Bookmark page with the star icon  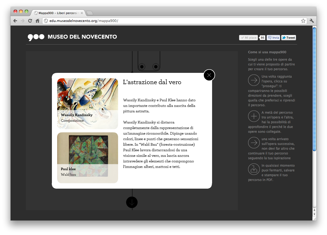(303, 21)
